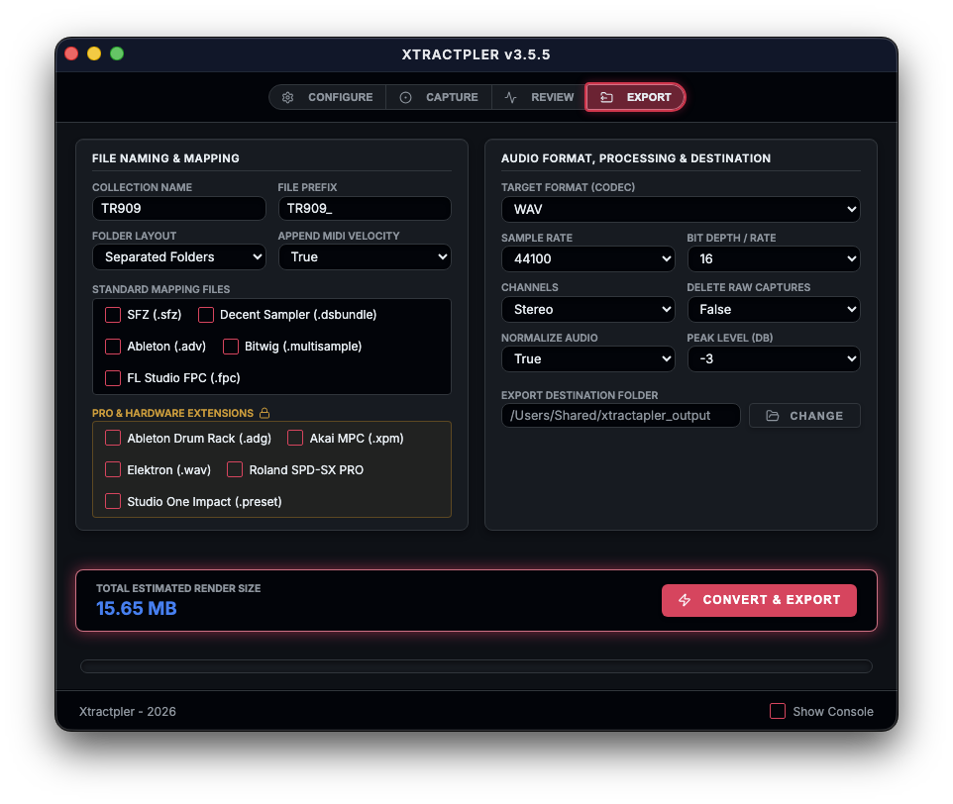
Task: Switch to the Review tab
Action: point(542,97)
